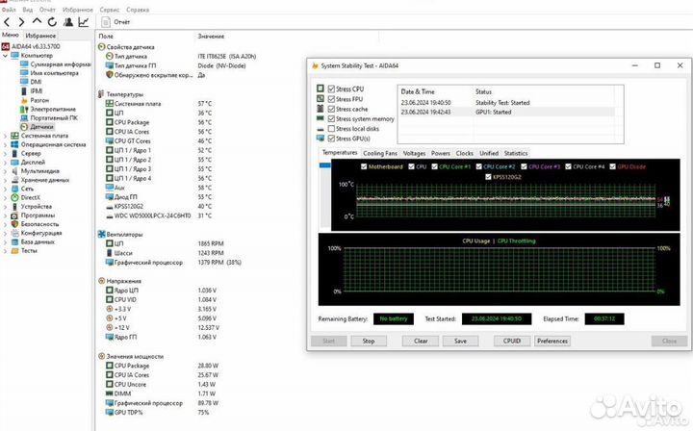Screen dimensions: 693x431
Task: Click the Save button
Action: [460, 341]
